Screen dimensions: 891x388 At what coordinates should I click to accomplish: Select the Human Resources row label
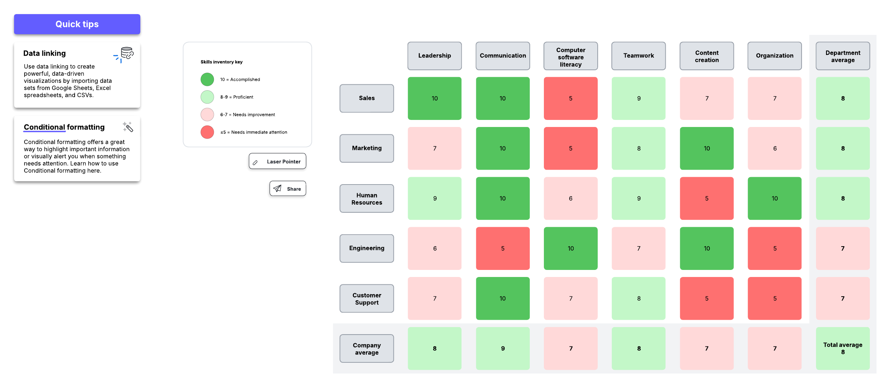point(367,199)
